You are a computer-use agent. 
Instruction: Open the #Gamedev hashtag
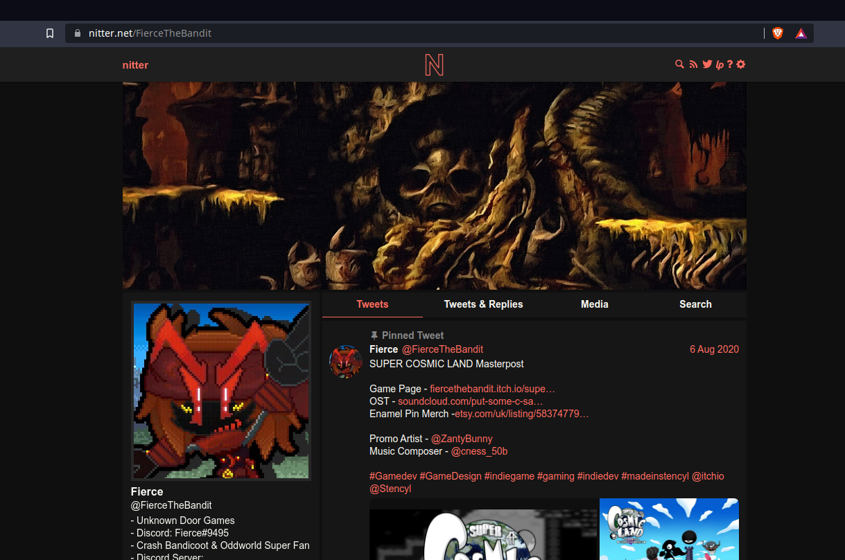tap(393, 476)
